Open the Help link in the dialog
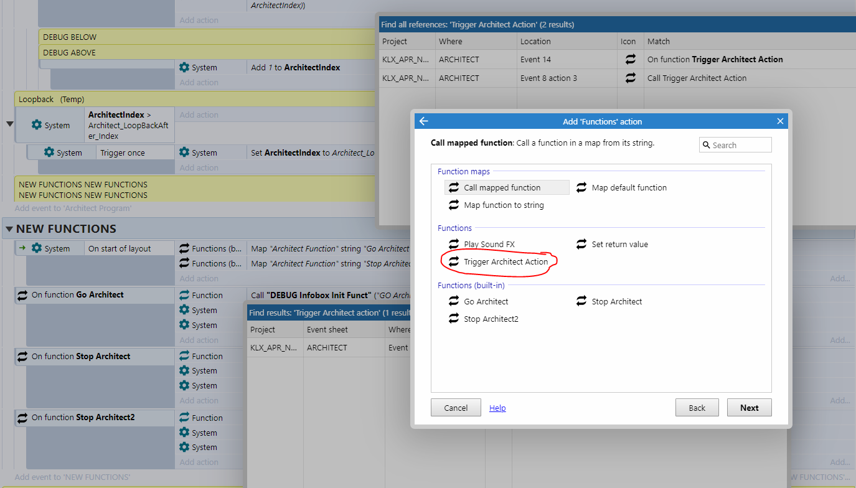The width and height of the screenshot is (856, 488). pyautogui.click(x=497, y=407)
